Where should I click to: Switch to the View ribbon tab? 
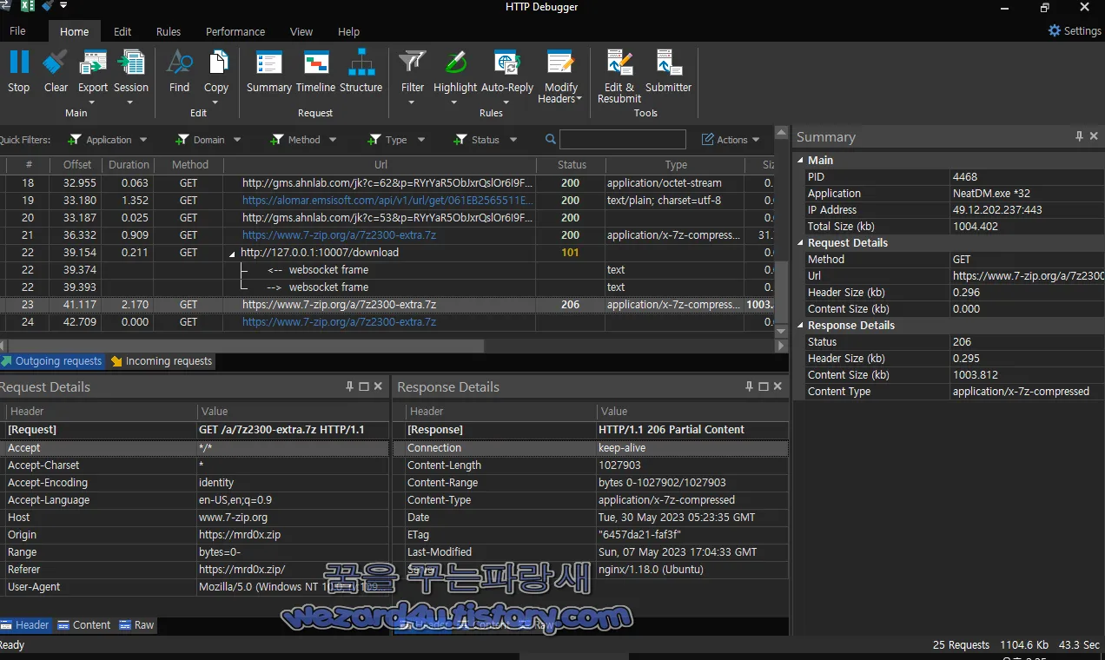(301, 31)
